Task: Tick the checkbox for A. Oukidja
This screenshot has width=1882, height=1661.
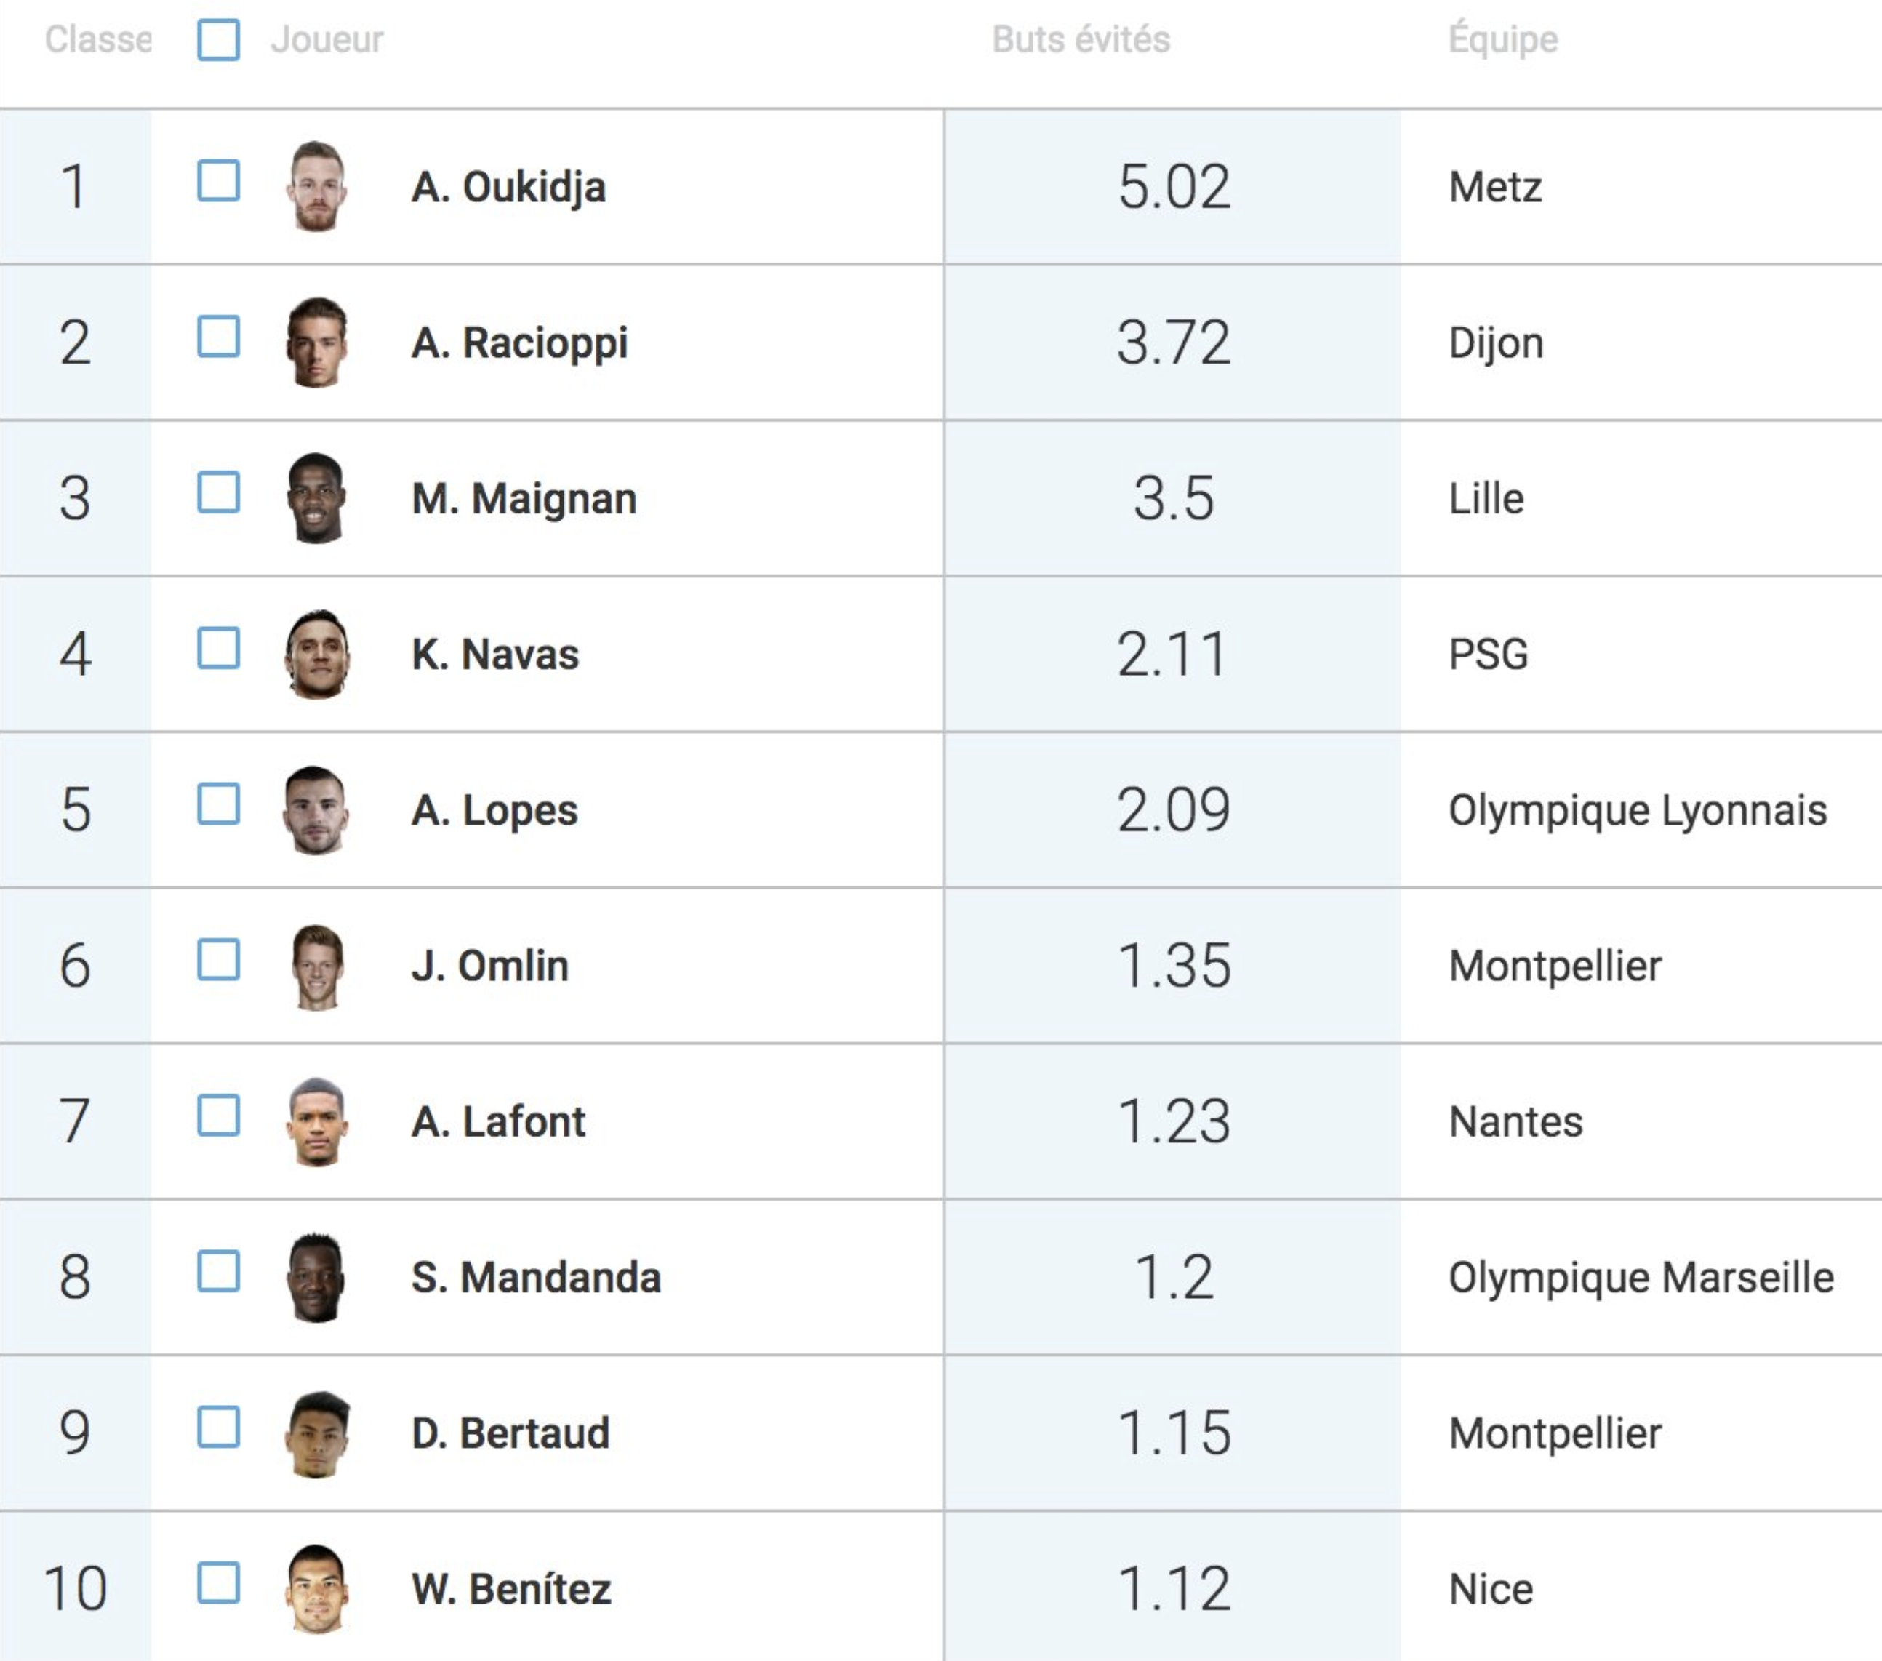Action: [x=218, y=180]
